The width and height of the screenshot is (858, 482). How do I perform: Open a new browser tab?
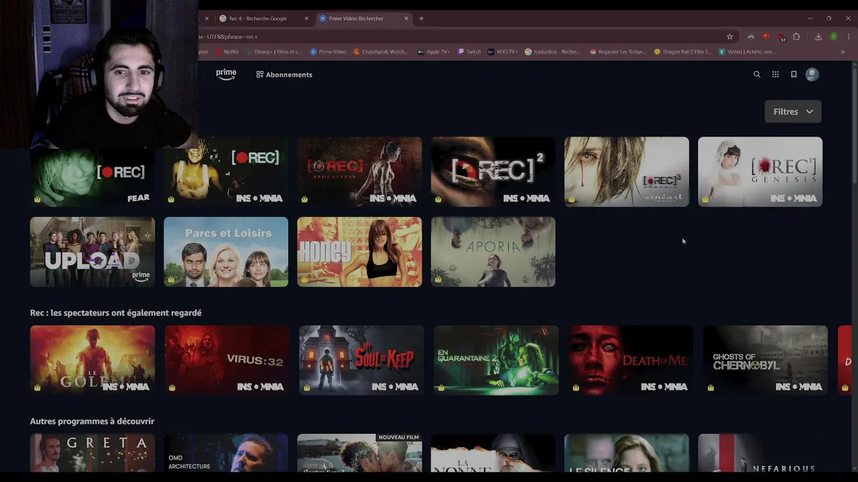click(422, 18)
